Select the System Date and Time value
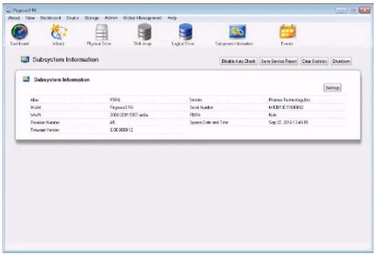Viewport: 374px width, 254px height. 288,122
